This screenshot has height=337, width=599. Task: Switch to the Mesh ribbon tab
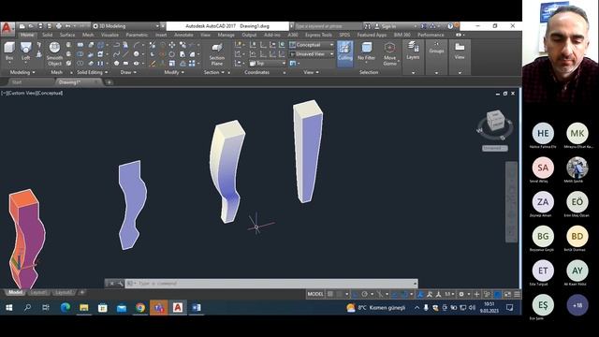click(88, 35)
